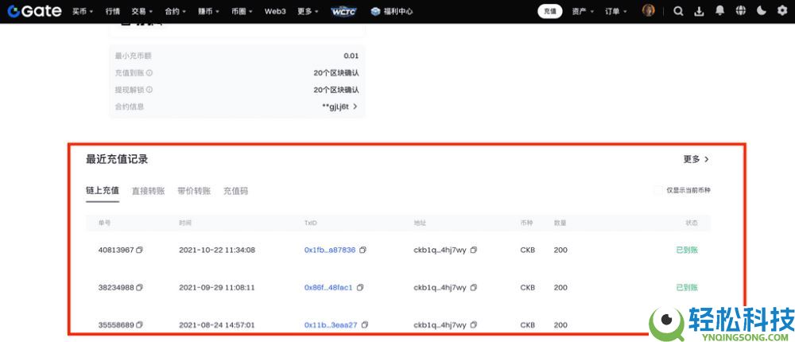Screen dimensions: 795x342
Task: Click timestamp 2021-08-24 14:57:01
Action: [217, 325]
